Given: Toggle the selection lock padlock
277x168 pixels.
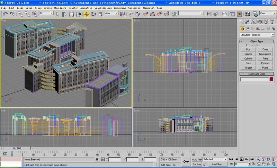Looking at the screenshot, I should pos(97,159).
